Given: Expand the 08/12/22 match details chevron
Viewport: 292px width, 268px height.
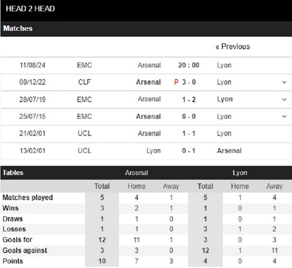Looking at the screenshot, I should coord(284,82).
